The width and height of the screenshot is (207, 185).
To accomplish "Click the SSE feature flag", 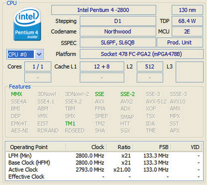I will click(x=100, y=94).
